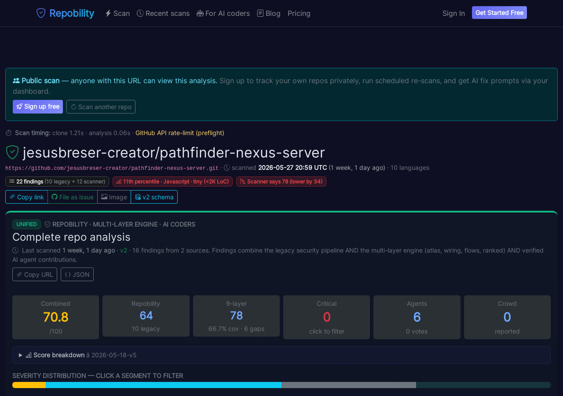Click the GitHub API rate-limit (preflight) notice

coord(180,133)
